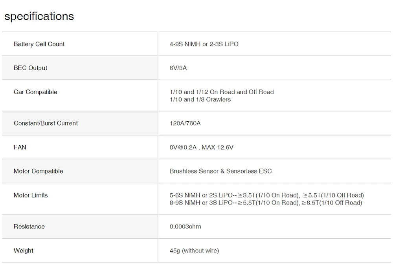
Task: Select the 0.0003ohm value
Action: tap(185, 227)
